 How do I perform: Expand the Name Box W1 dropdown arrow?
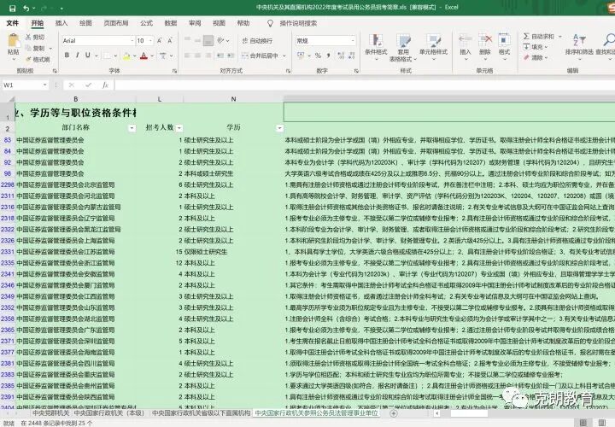coord(44,85)
